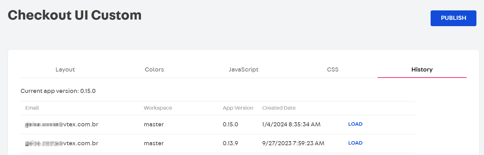484x155 pixels.
Task: Click the Workspace column header
Action: [158, 108]
